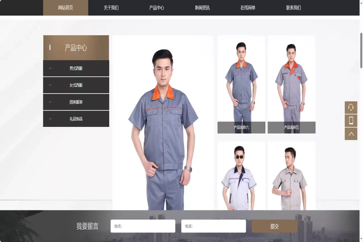This screenshot has height=242, width=363.
Task: Click the back-to-top arrow icon
Action: [x=351, y=134]
